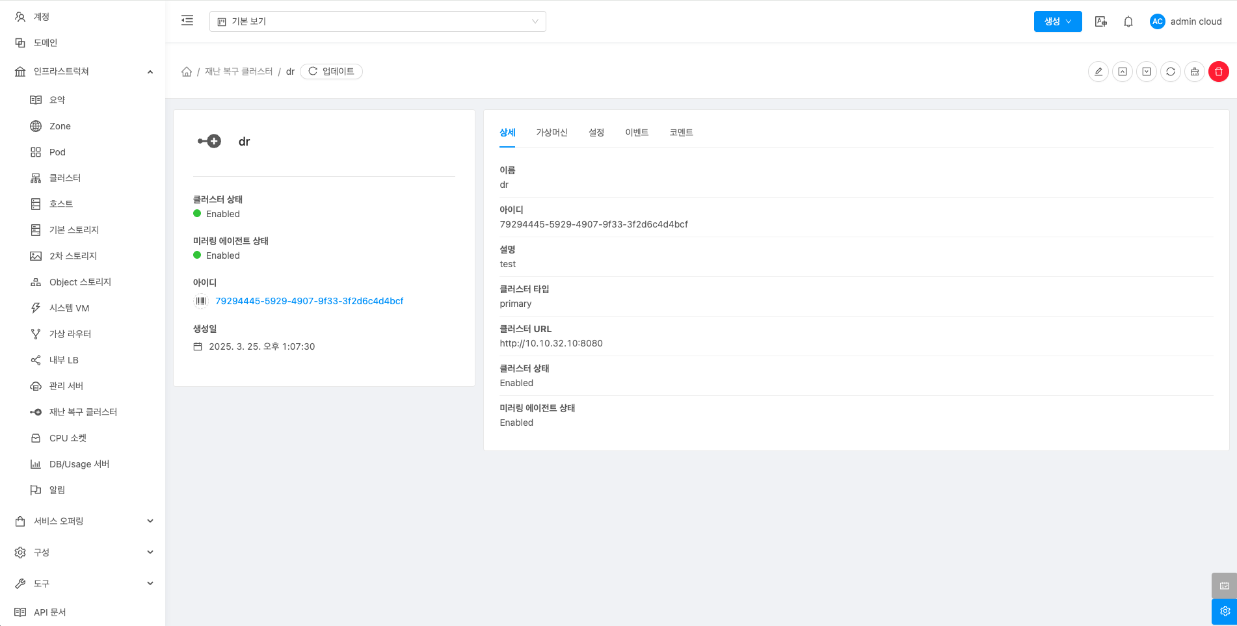Go to home via breadcrumb house icon
Screen dimensions: 1237x626
(187, 72)
